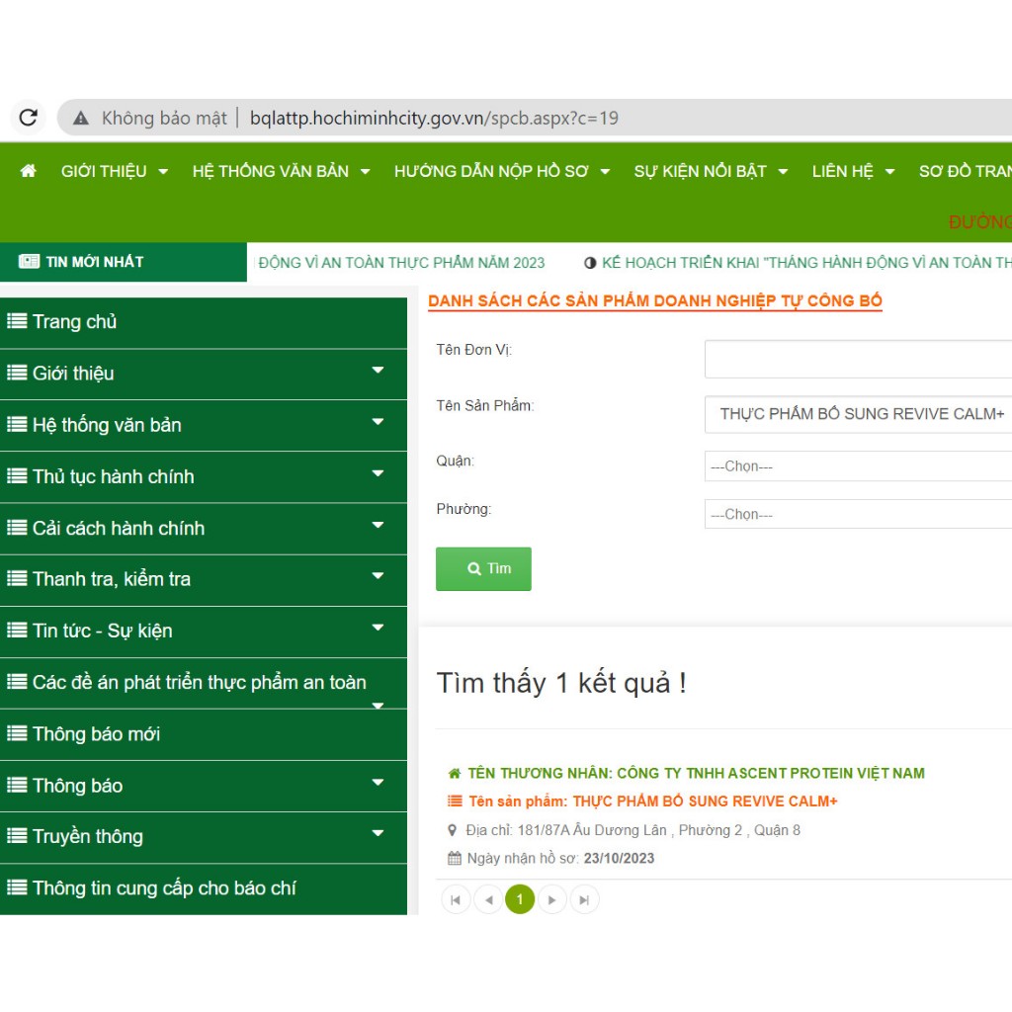The height and width of the screenshot is (1012, 1012).
Task: Click the list icon beside Tên sản phẩm result
Action: pos(455,801)
